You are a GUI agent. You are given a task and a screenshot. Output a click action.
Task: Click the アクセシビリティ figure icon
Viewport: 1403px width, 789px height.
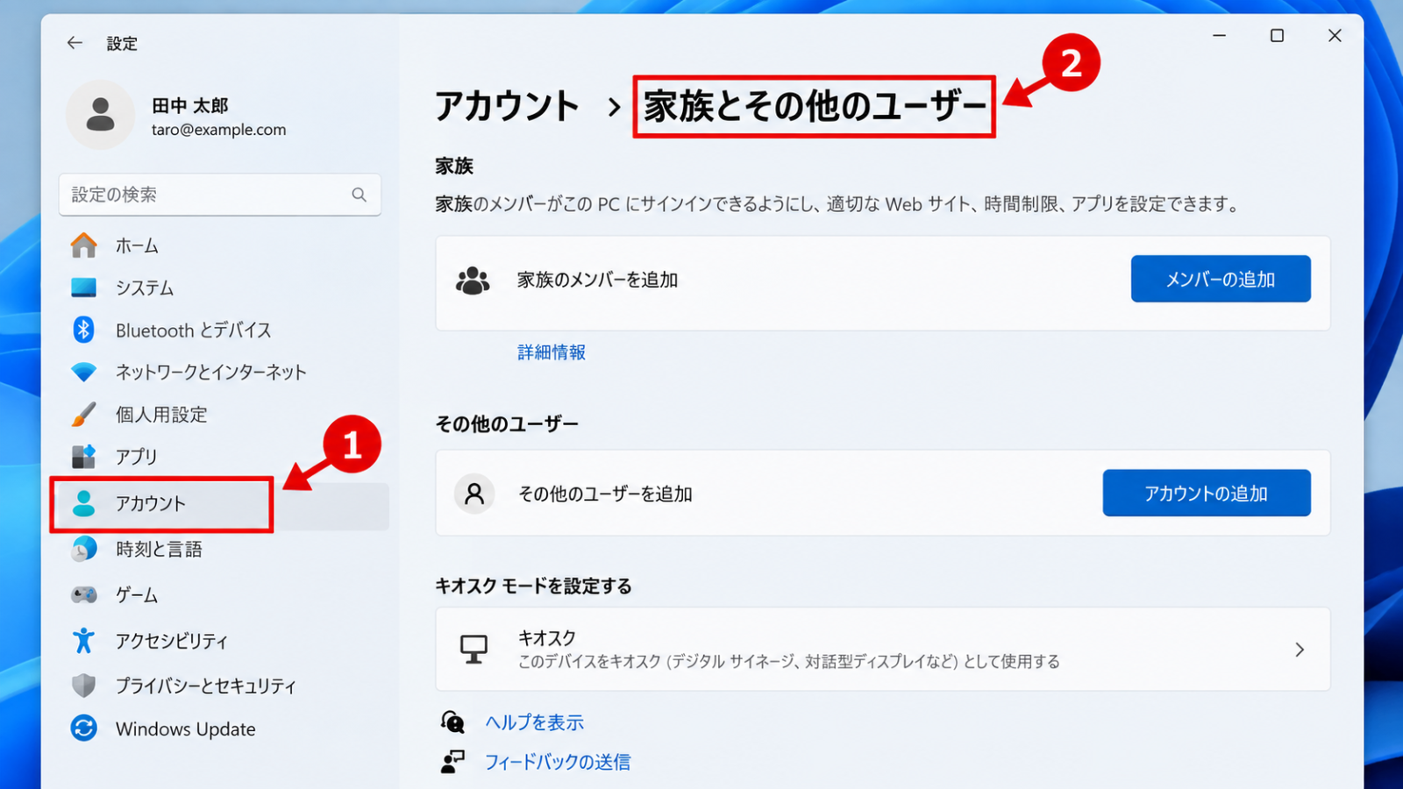[84, 640]
